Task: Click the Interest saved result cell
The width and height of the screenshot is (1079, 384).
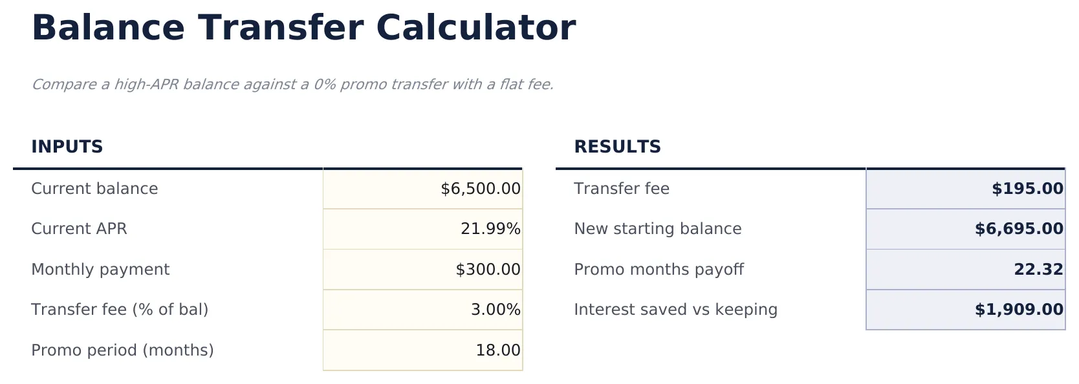Action: click(x=964, y=310)
